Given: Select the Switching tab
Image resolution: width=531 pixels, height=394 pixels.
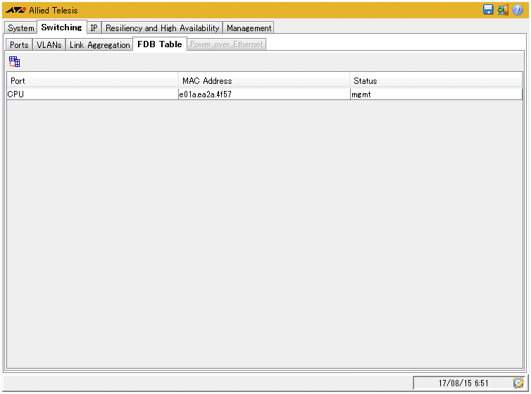Looking at the screenshot, I should pos(62,27).
